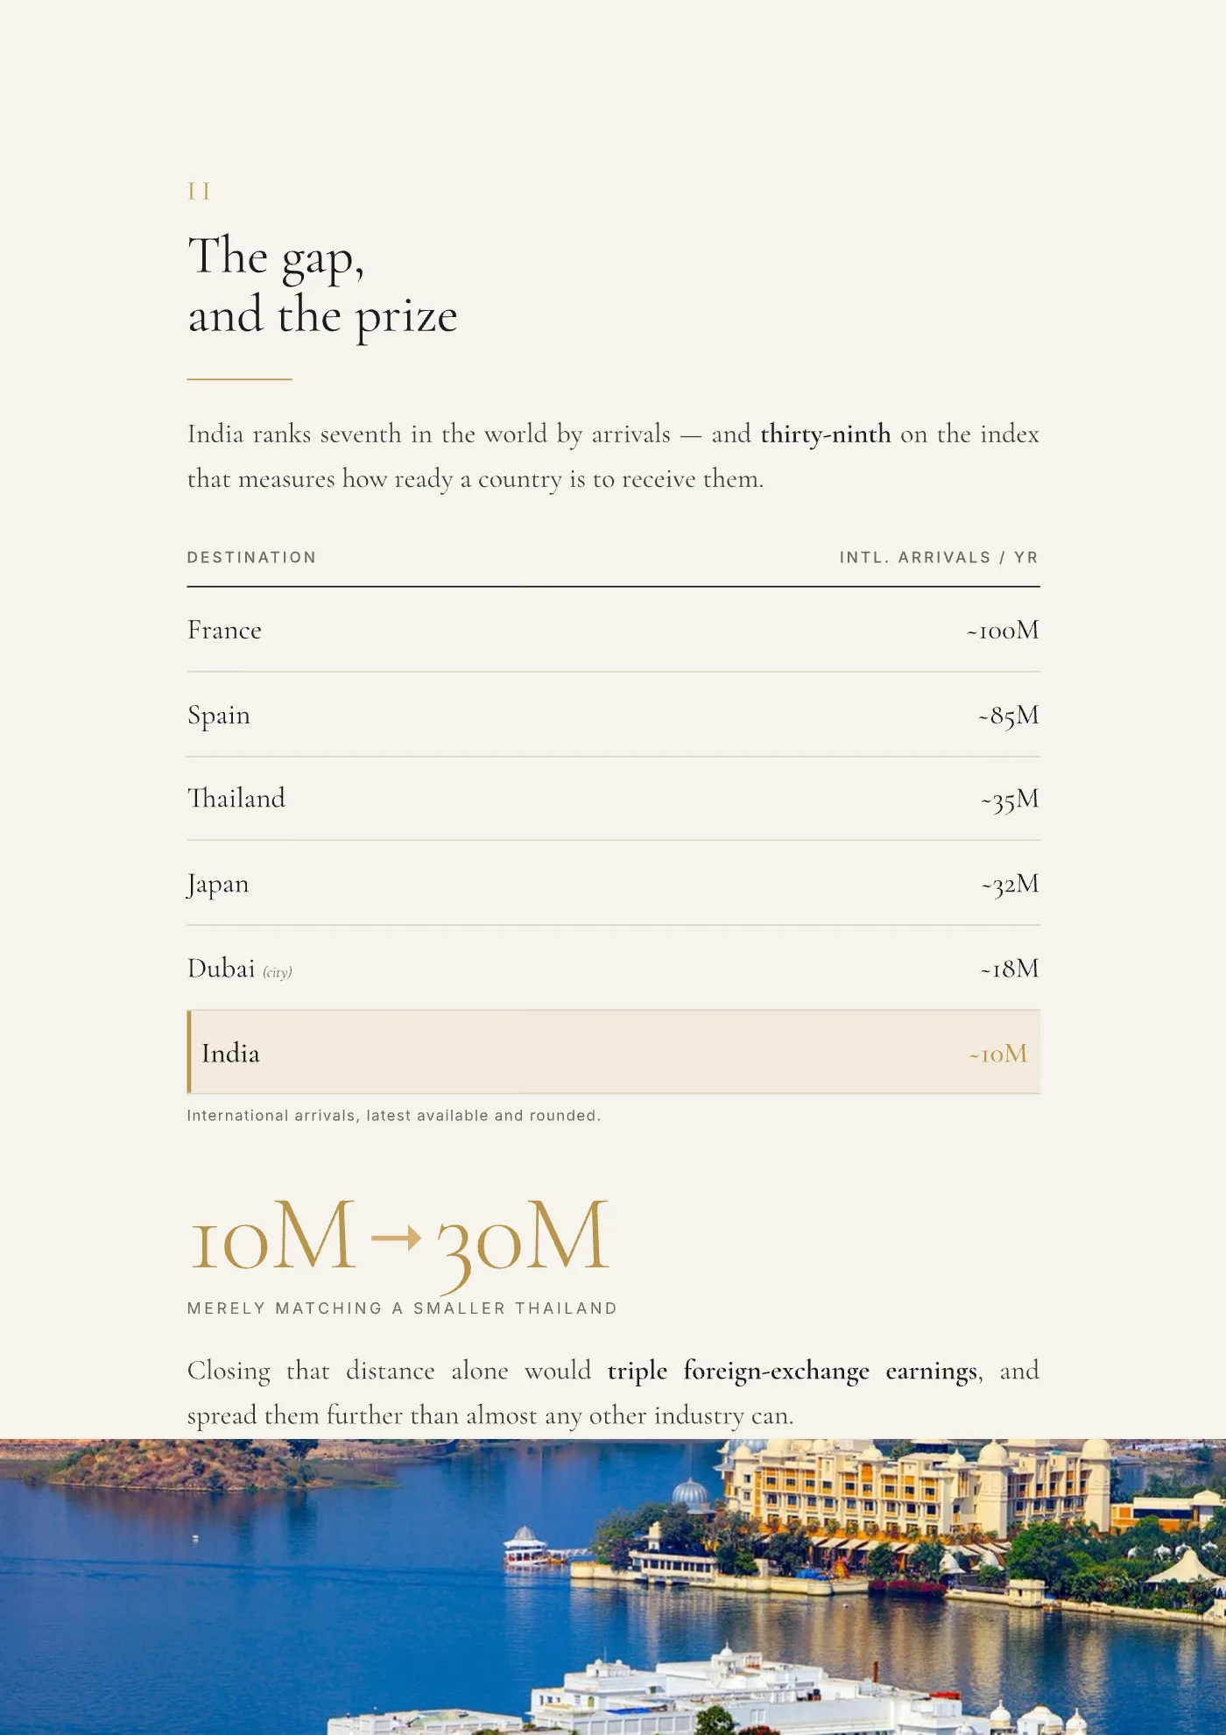Click the table footnote about rounded arrivals
Image resolution: width=1226 pixels, height=1735 pixels.
[x=394, y=1115]
